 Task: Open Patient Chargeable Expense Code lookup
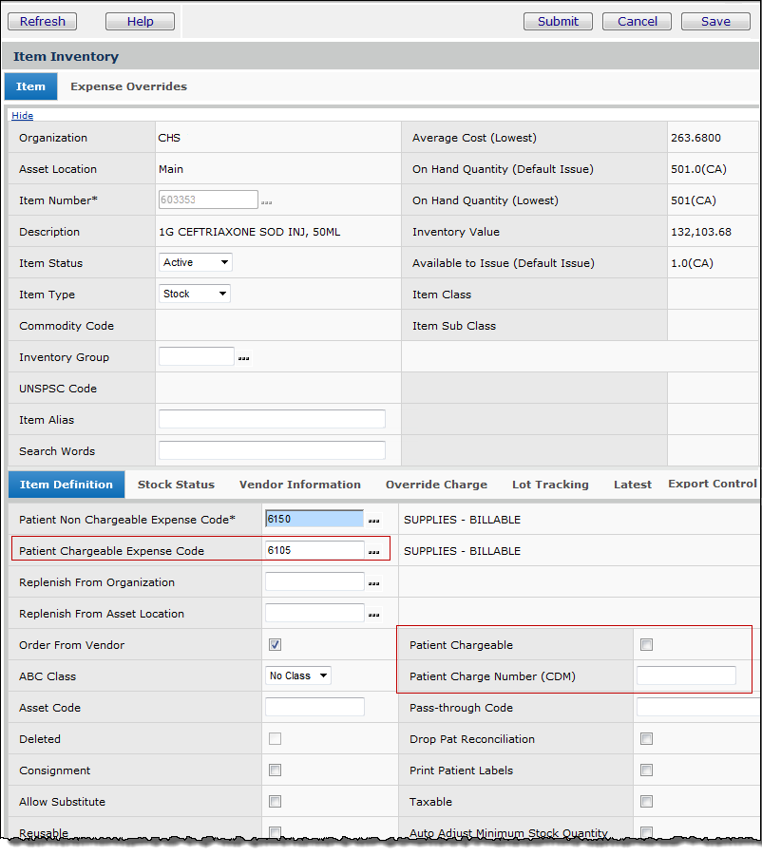(x=374, y=552)
